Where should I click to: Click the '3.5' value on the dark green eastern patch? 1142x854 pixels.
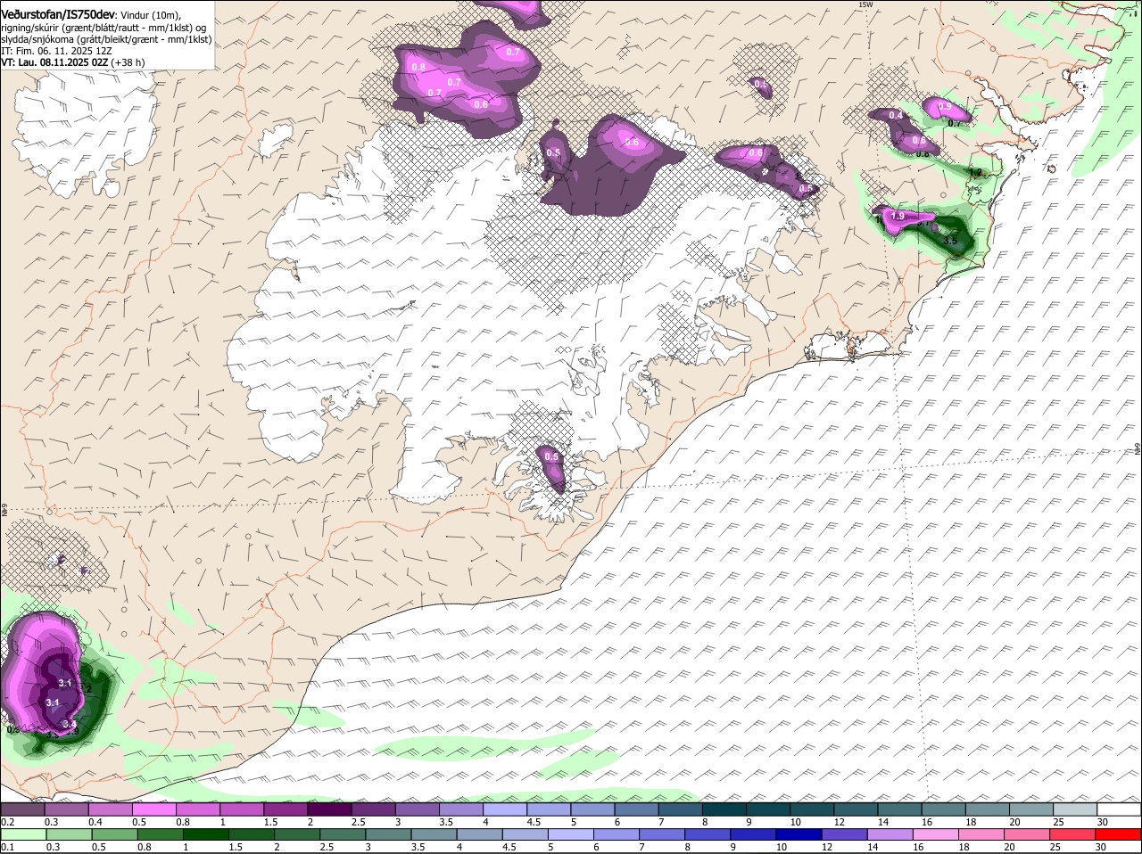950,241
